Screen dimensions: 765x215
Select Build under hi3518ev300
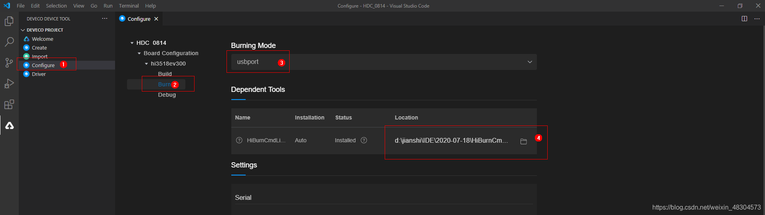[165, 74]
